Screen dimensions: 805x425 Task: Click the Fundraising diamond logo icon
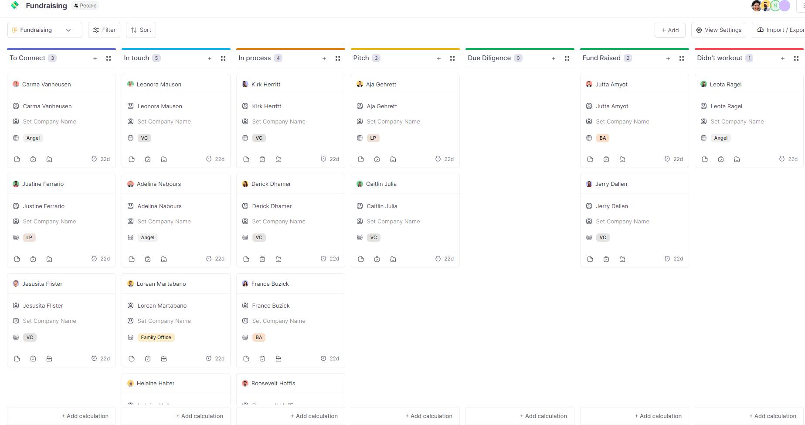coord(14,5)
